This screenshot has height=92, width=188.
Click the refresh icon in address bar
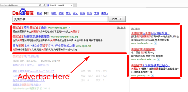pos(44,5)
